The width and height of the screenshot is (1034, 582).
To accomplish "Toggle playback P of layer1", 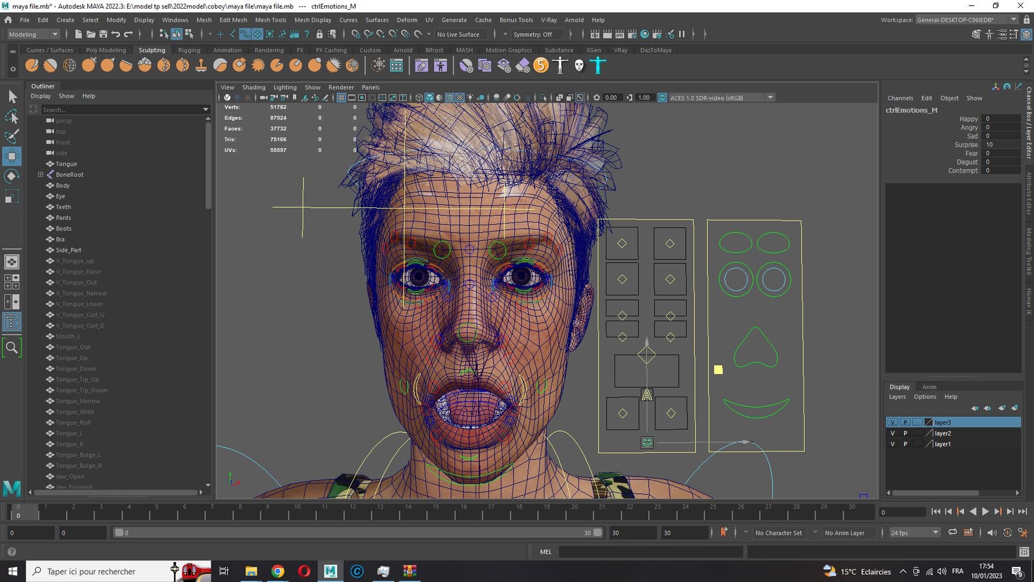I will point(905,444).
